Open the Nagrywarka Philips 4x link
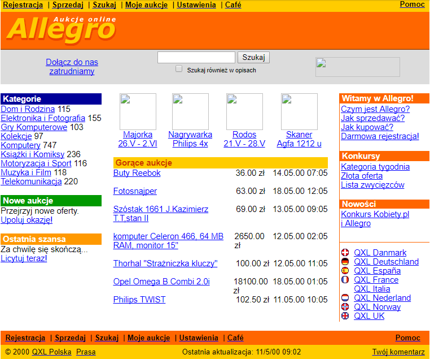Image resolution: width=430 pixels, height=359 pixels. (190, 139)
